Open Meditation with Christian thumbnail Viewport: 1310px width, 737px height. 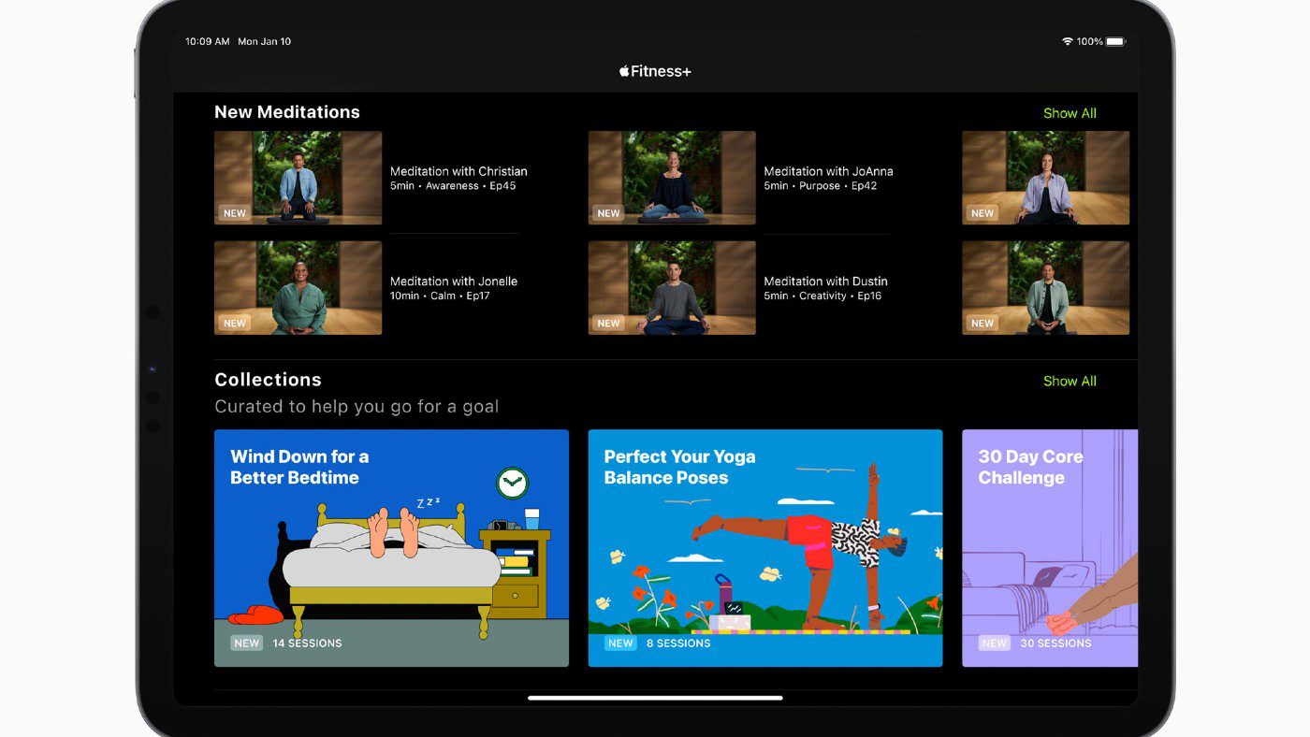298,178
